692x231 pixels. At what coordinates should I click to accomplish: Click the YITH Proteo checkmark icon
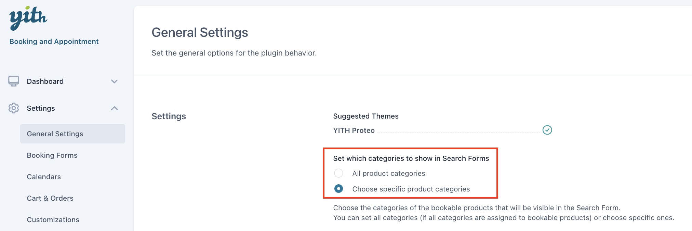tap(547, 130)
